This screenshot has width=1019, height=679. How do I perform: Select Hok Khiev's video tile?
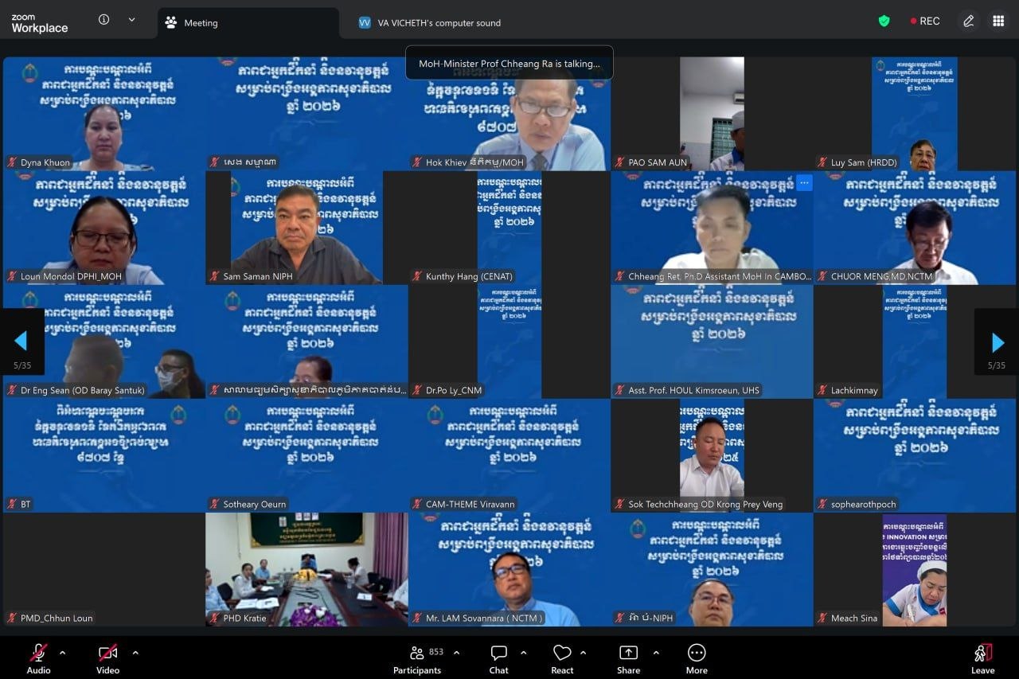pos(509,114)
